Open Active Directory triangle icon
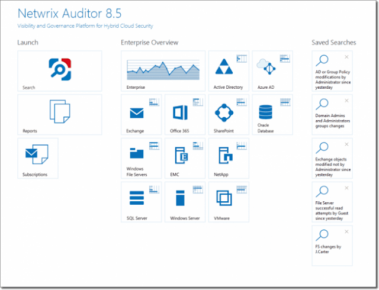Image resolution: width=379 pixels, height=290 pixels. [x=224, y=66]
